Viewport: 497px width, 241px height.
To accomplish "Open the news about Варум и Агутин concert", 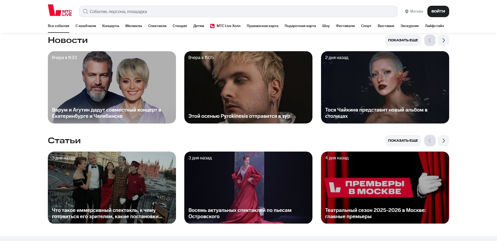I will (x=112, y=87).
